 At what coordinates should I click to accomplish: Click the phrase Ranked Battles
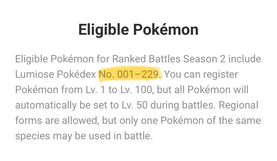[146, 59]
